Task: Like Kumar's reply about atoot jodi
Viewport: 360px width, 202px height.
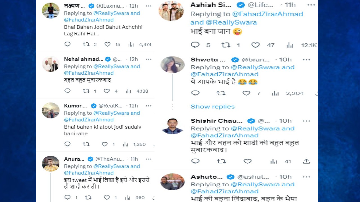Action: tap(104, 144)
